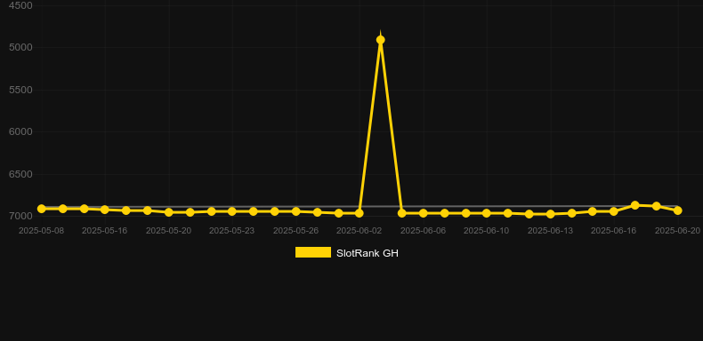Select the data point for 2025-05-20
The width and height of the screenshot is (703, 341).
(x=168, y=212)
